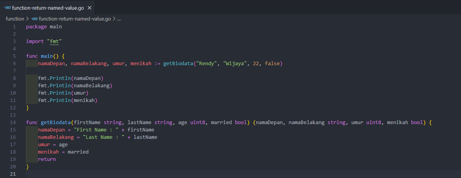The width and height of the screenshot is (461, 178).
Task: Click the 'package' keyword on line 1
Action: (36, 27)
